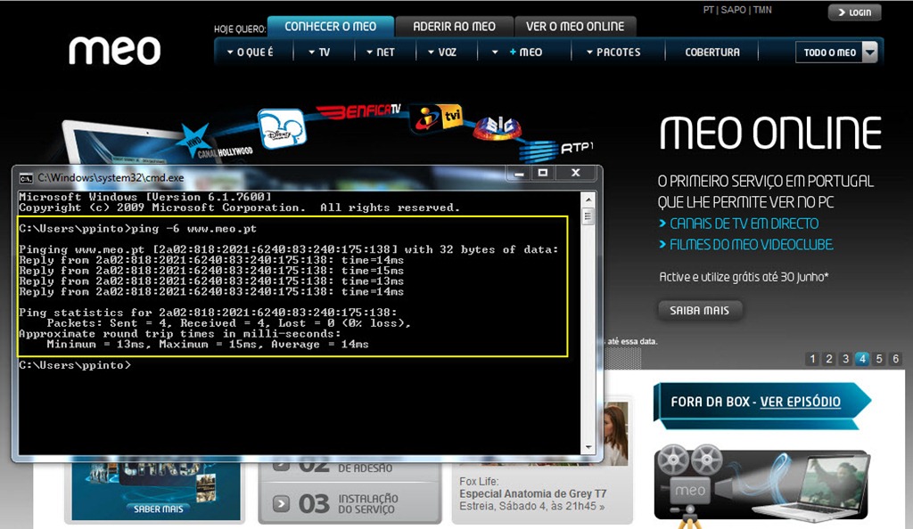Click the arrow icon beside 03 Instalação do serviço
Image resolution: width=913 pixels, height=529 pixels.
click(281, 503)
